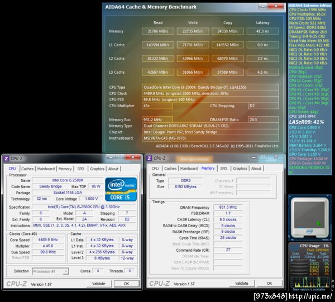This screenshot has width=335, height=302.
Task: Click the AIDA64 Extreme Edition sidebar header
Action: 309,6
